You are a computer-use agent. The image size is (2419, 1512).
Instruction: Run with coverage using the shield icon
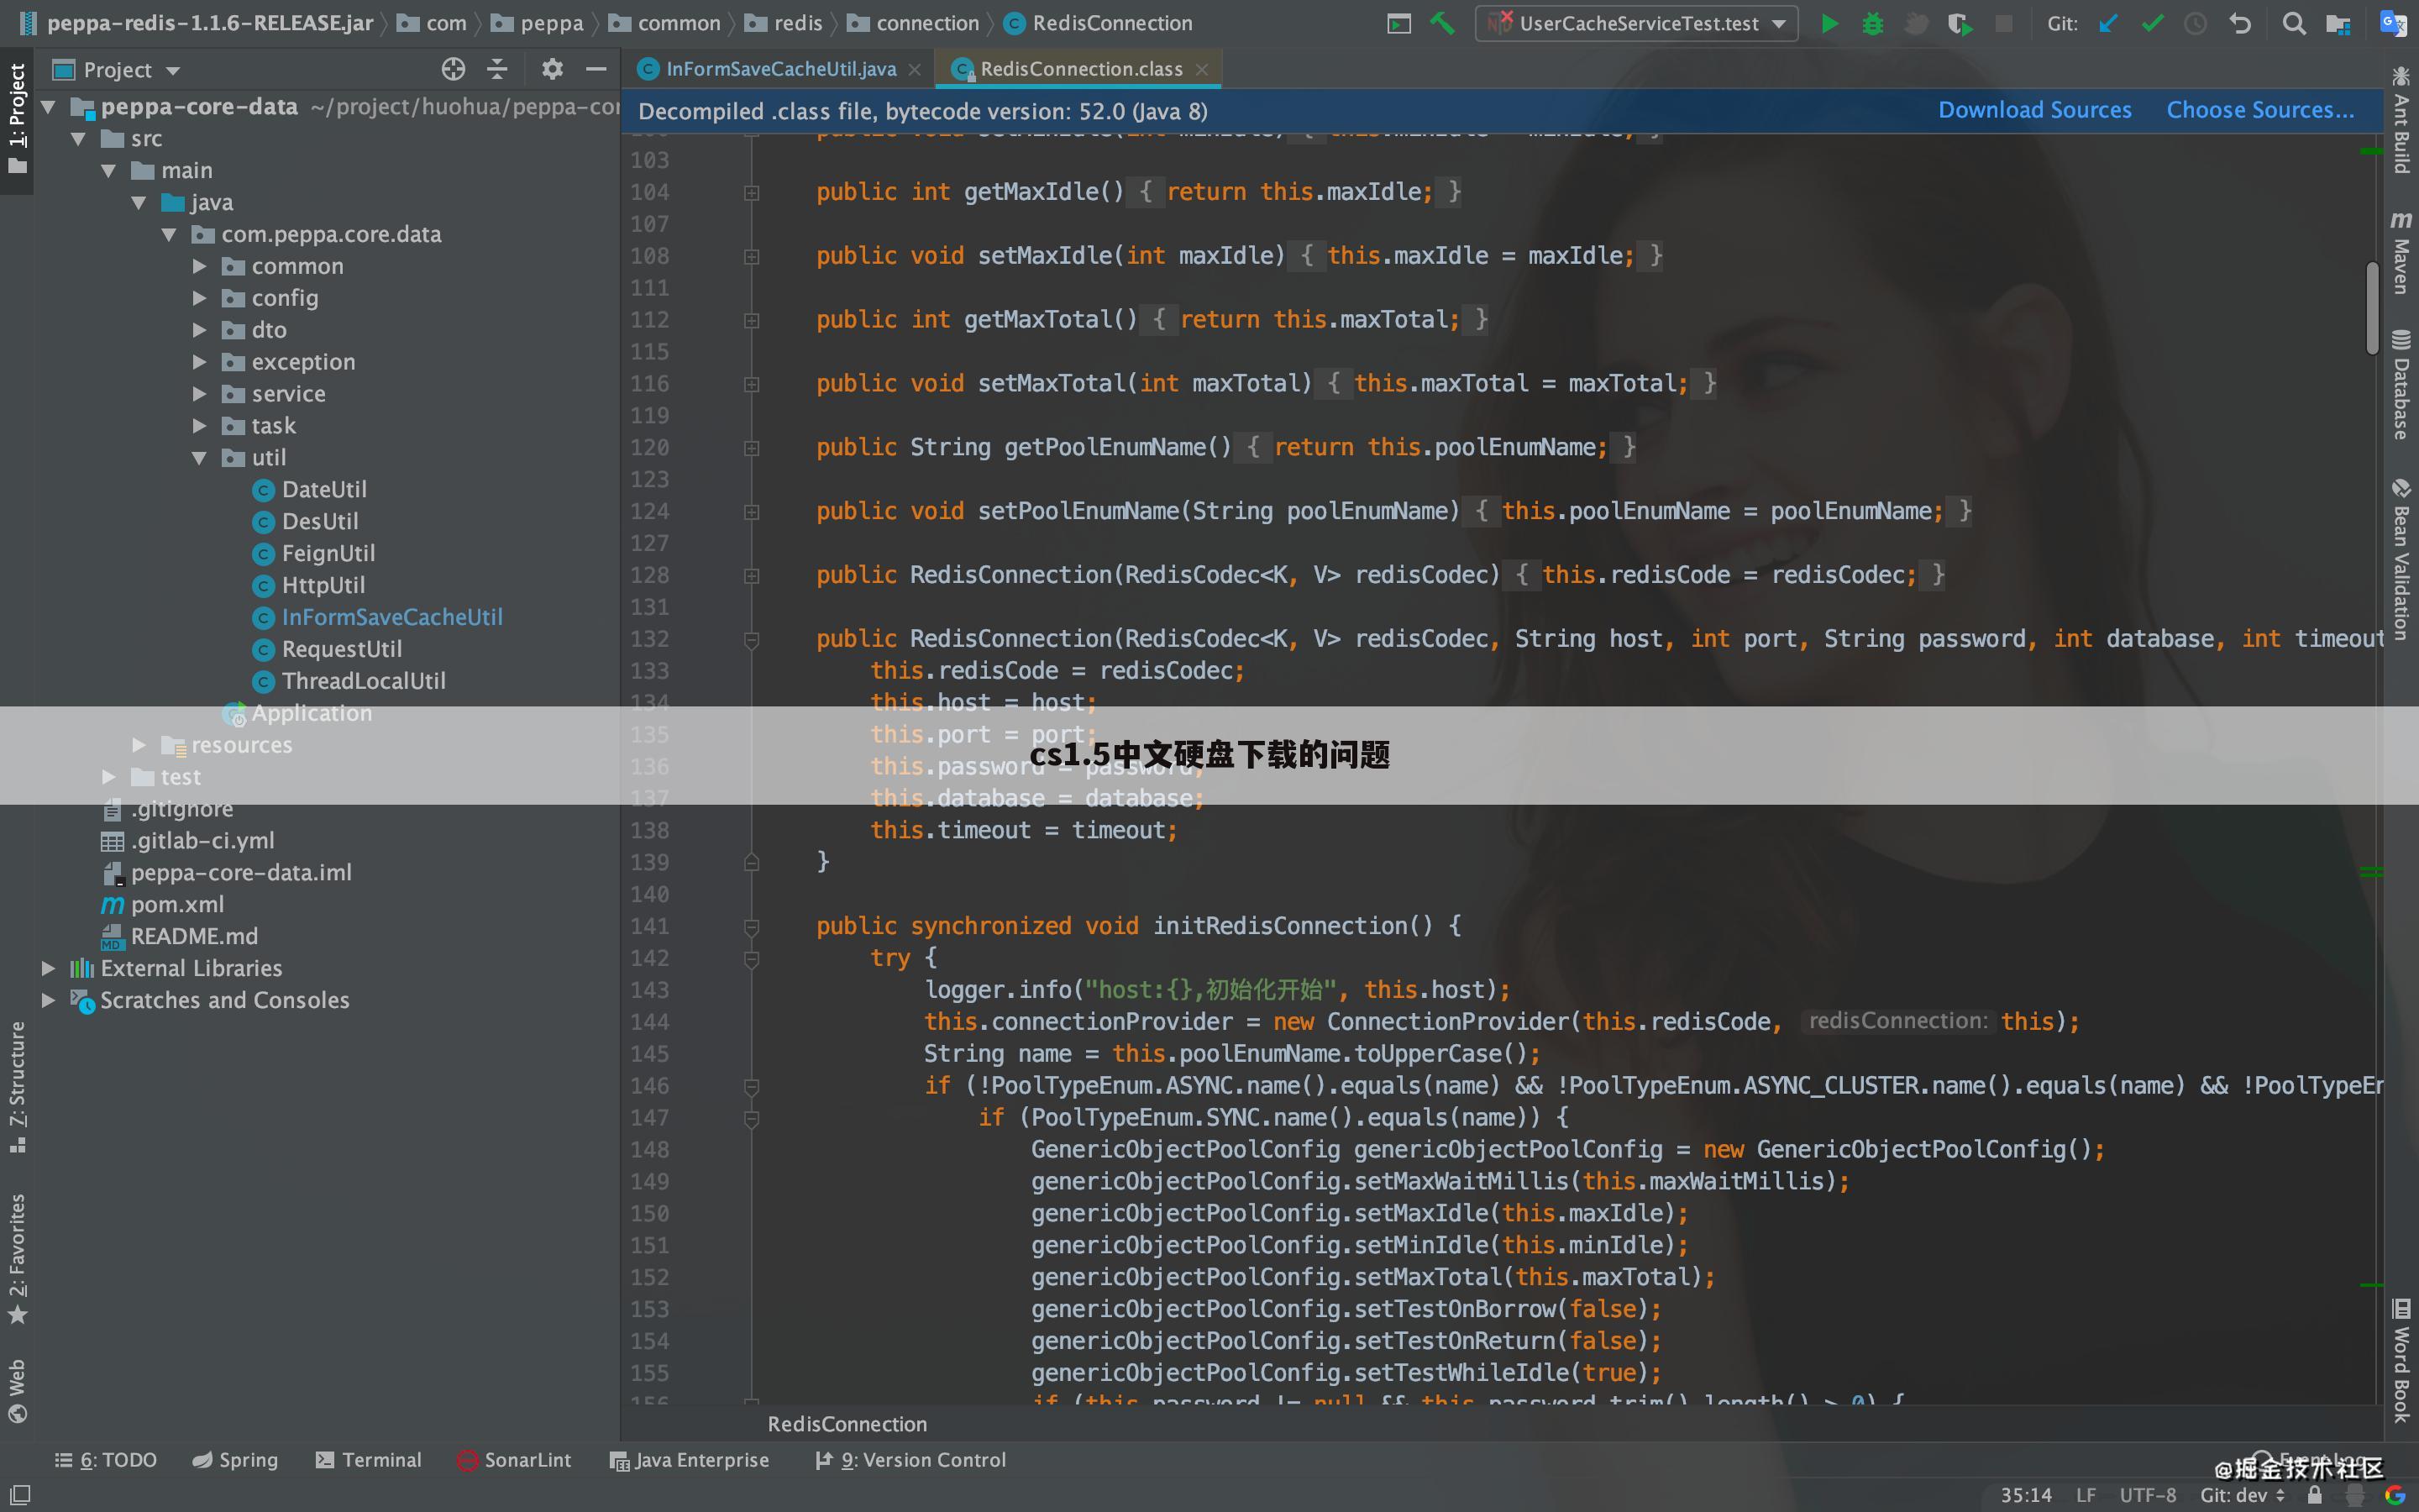click(1960, 23)
